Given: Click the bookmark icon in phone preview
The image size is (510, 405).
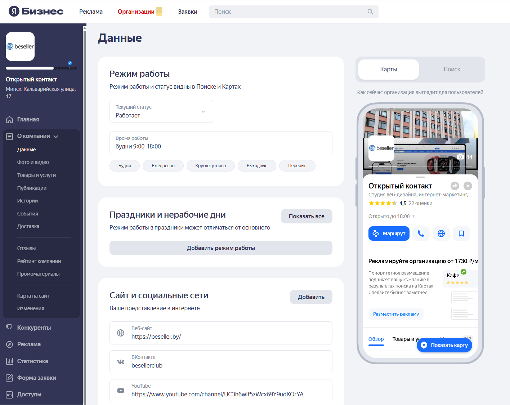Looking at the screenshot, I should pos(461,233).
